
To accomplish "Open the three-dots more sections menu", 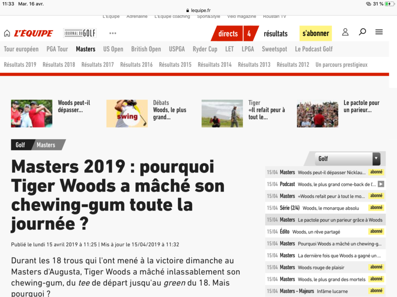I will click(x=113, y=33).
